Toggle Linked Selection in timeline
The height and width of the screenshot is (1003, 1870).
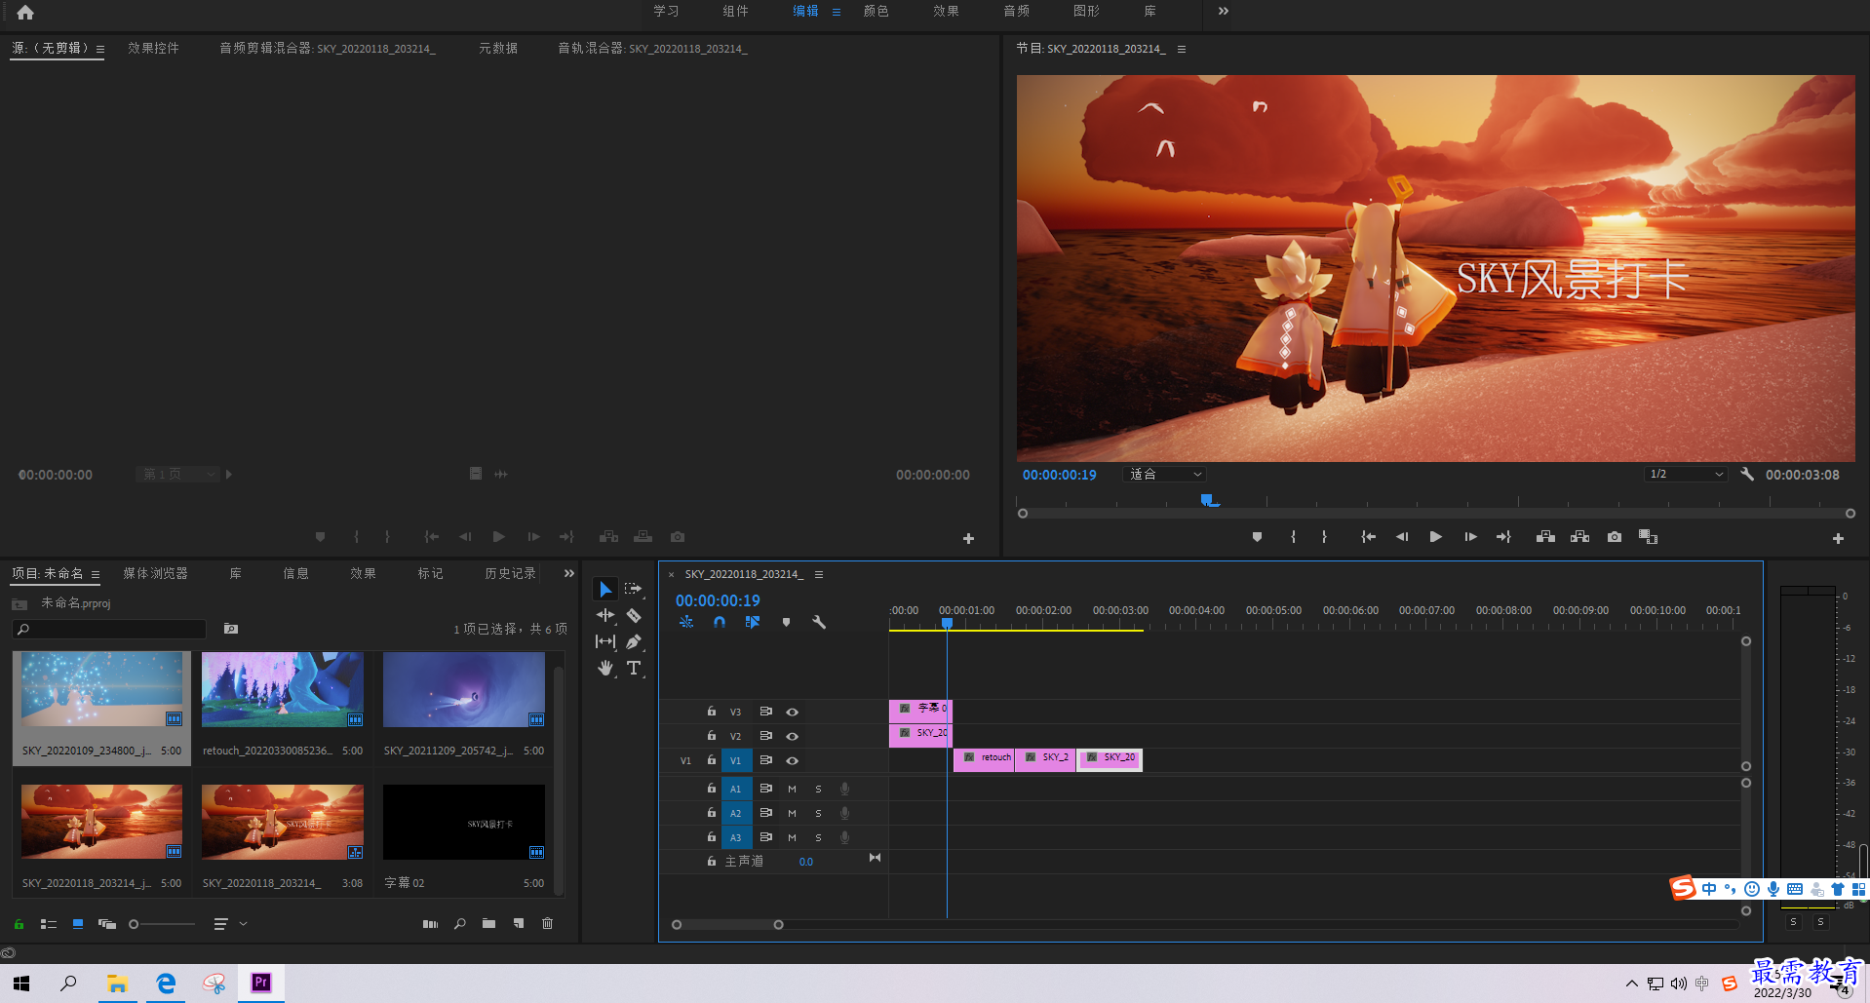click(x=753, y=622)
